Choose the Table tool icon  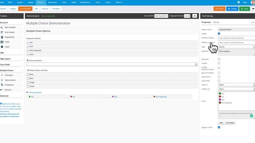tap(2, 42)
